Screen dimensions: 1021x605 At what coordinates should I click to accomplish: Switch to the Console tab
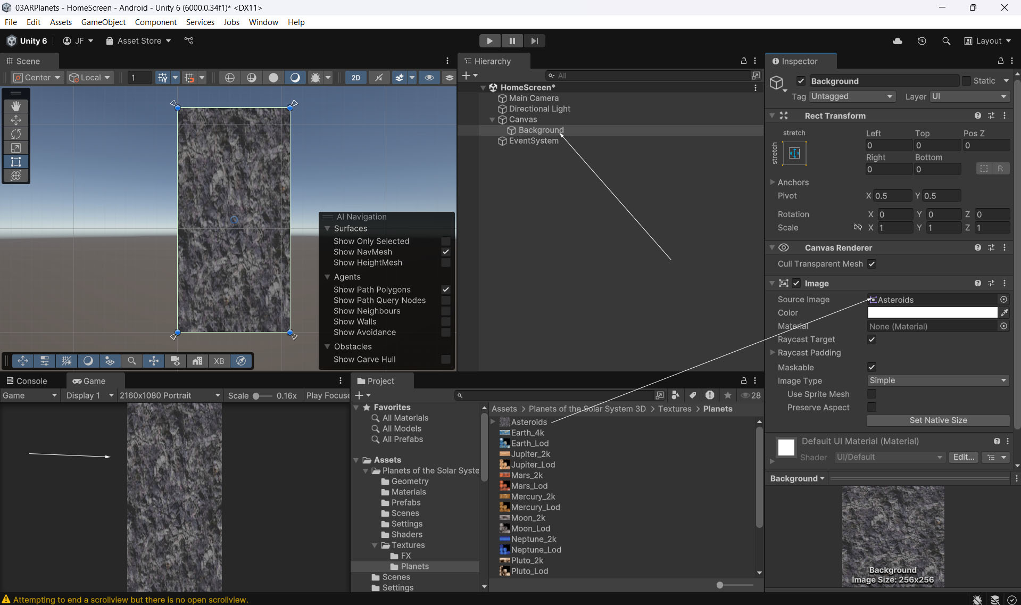coord(27,381)
